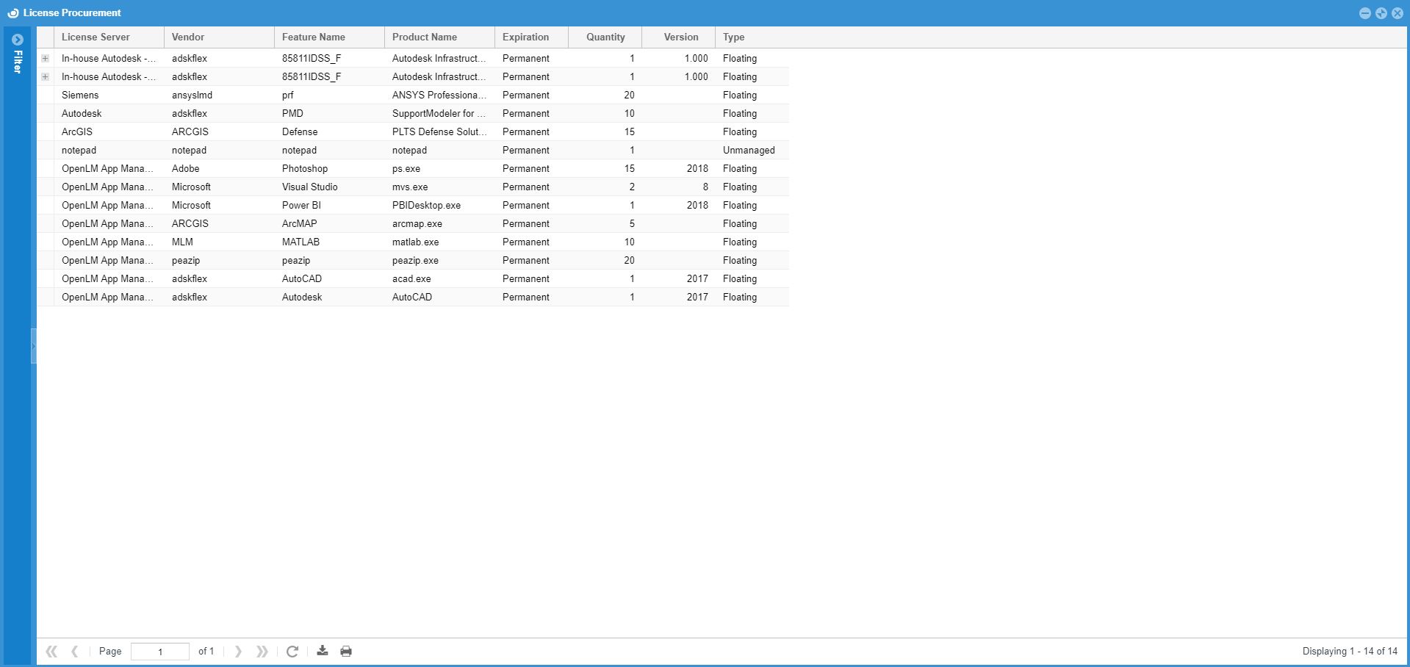The width and height of the screenshot is (1410, 667).
Task: Expand the second In-house Autodesk row
Action: pos(46,76)
